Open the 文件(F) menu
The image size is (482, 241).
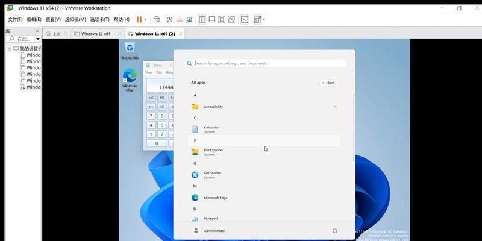tap(15, 20)
